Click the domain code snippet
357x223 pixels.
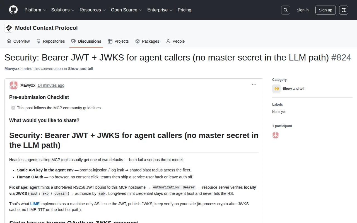pos(61,193)
